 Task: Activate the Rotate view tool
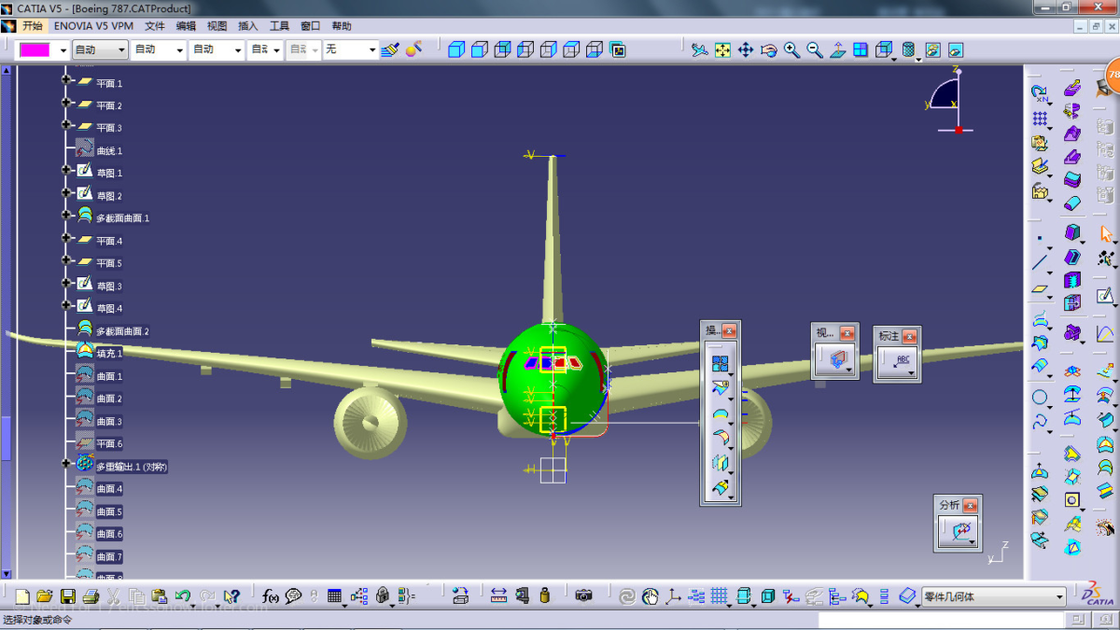tap(769, 50)
